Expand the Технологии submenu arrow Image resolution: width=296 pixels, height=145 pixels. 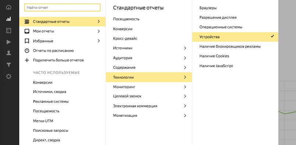[x=185, y=77]
